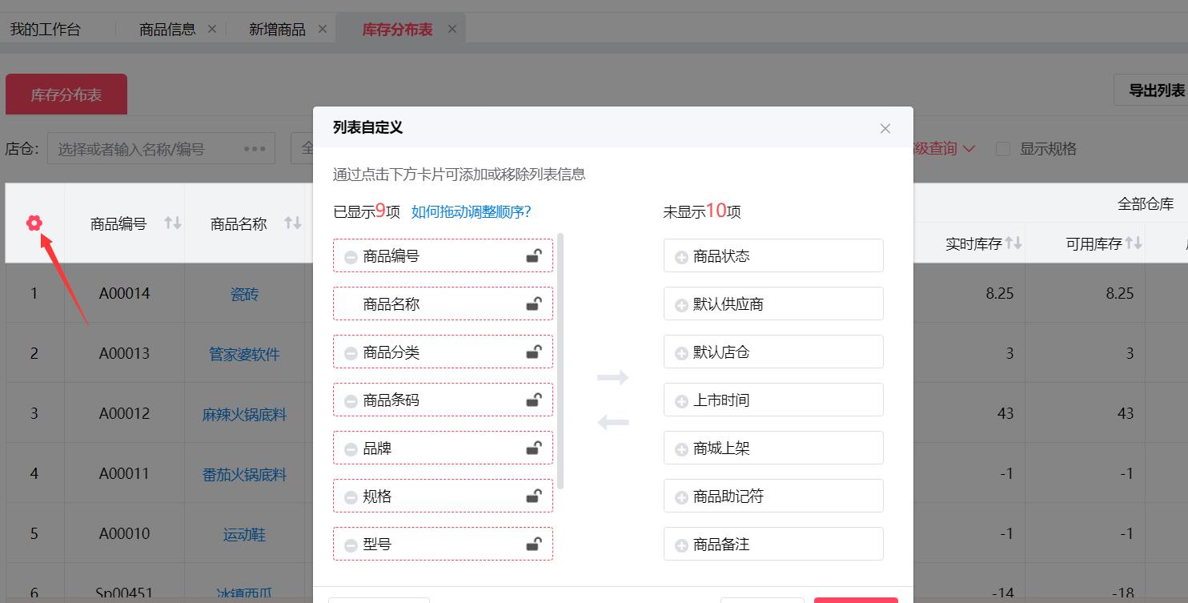Click the 全部仓库 header text
The image size is (1188, 603).
click(x=1146, y=203)
